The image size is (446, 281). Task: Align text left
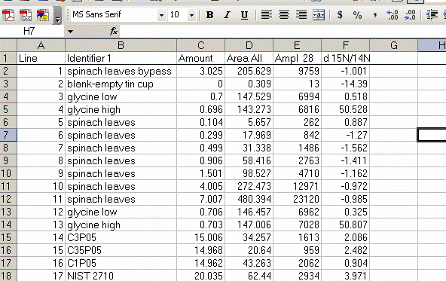click(266, 15)
